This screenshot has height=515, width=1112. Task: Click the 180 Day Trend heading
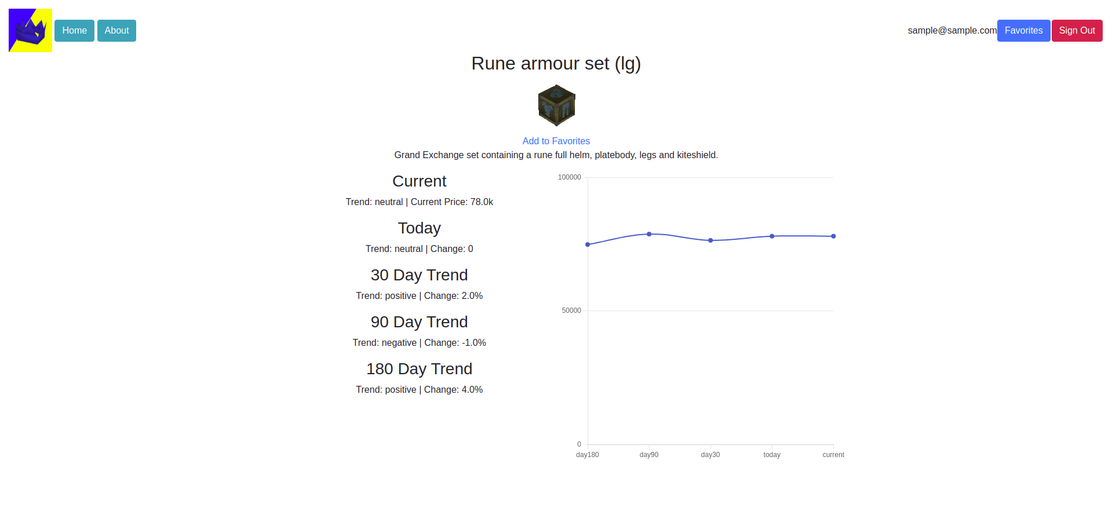click(420, 369)
